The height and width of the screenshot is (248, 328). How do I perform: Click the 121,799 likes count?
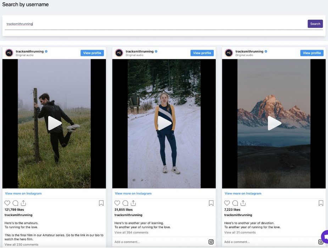pyautogui.click(x=14, y=209)
